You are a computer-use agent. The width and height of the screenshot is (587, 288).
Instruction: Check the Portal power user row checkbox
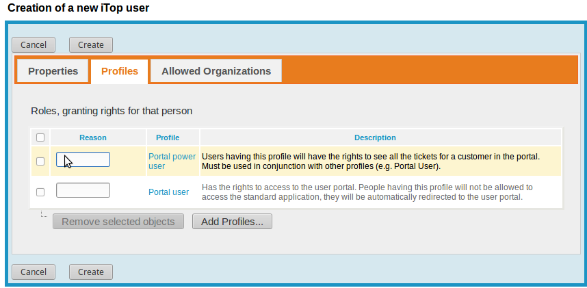40,161
